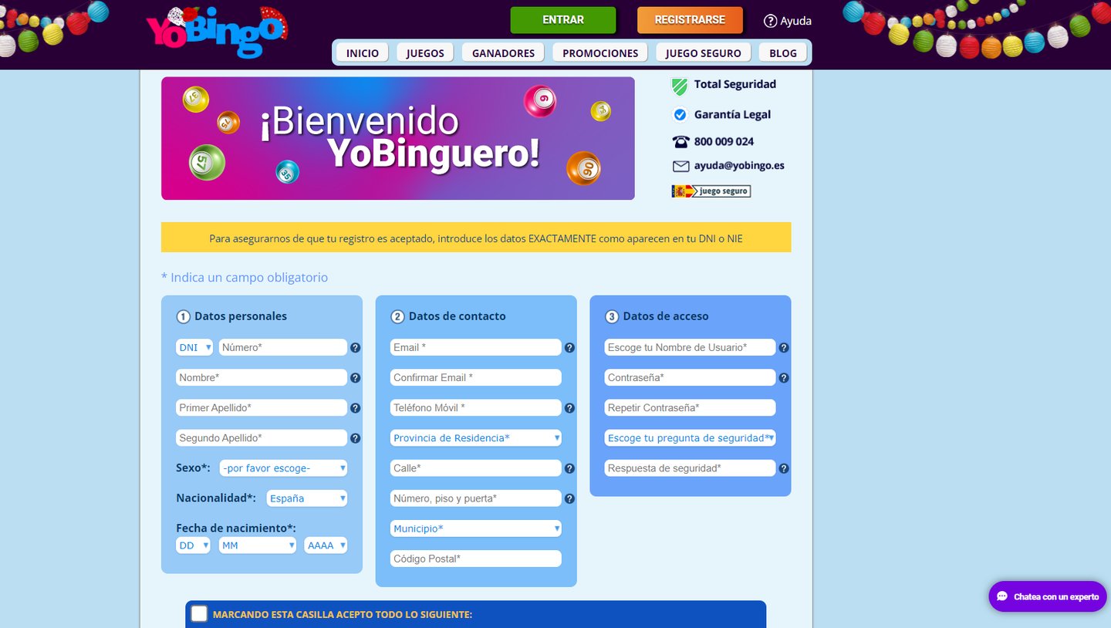This screenshot has width=1111, height=628.
Task: Click the Segundo Apellido input field
Action: pyautogui.click(x=262, y=437)
